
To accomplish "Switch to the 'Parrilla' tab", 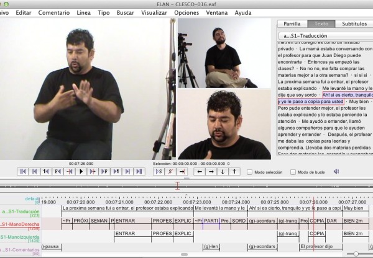I will pyautogui.click(x=292, y=24).
